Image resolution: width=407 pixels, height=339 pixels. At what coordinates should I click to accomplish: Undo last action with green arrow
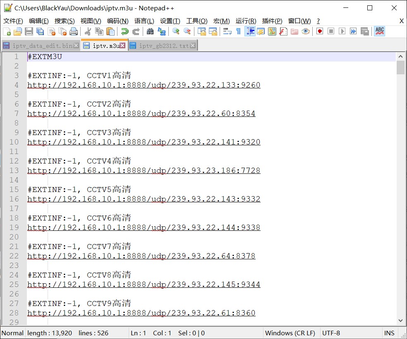pos(124,31)
